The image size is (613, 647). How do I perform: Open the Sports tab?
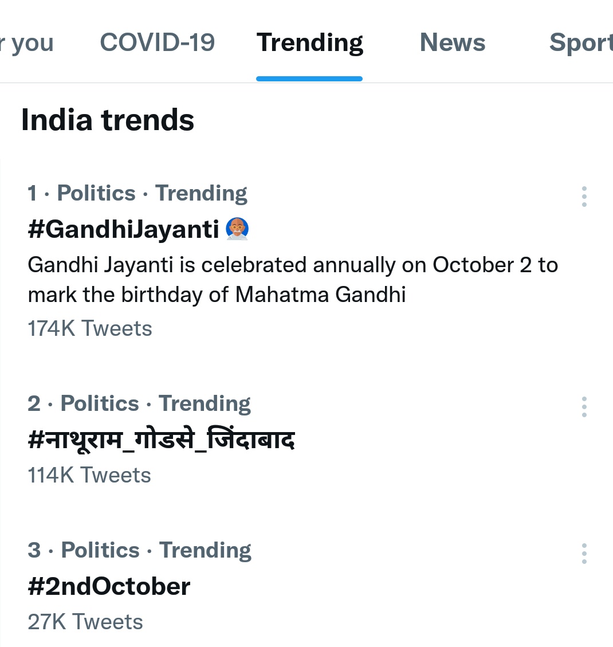(580, 43)
